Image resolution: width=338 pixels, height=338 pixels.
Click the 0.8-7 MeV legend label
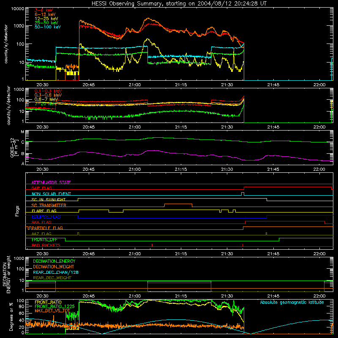[x=46, y=99]
